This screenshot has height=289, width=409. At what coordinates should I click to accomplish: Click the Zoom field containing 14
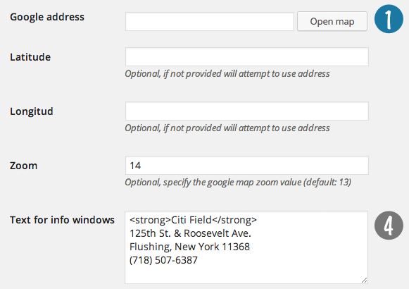click(x=247, y=165)
